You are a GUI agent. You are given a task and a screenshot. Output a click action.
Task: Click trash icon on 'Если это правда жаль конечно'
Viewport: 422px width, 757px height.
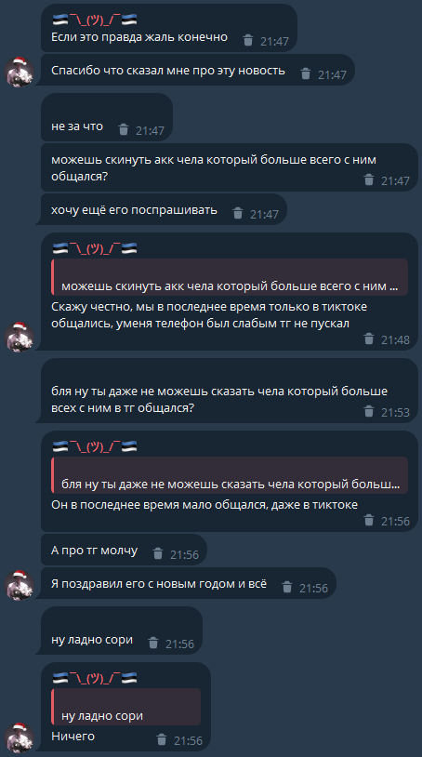click(x=248, y=40)
